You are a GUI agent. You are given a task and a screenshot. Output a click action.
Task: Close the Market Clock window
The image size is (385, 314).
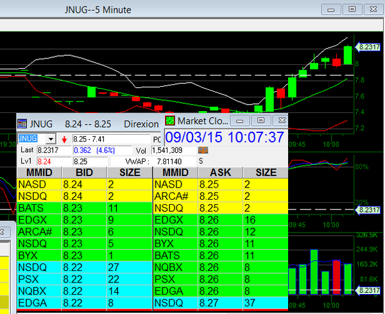(280, 120)
